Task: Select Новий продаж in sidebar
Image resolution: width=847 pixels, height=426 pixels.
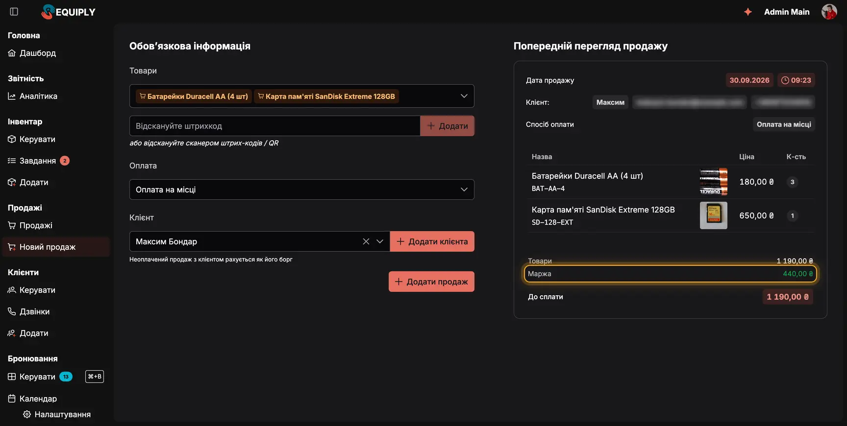Action: point(56,247)
